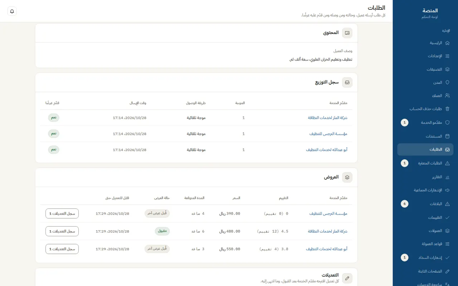Click rating text 3.8 (4 تقييم)
The image size is (458, 286).
pyautogui.click(x=273, y=249)
